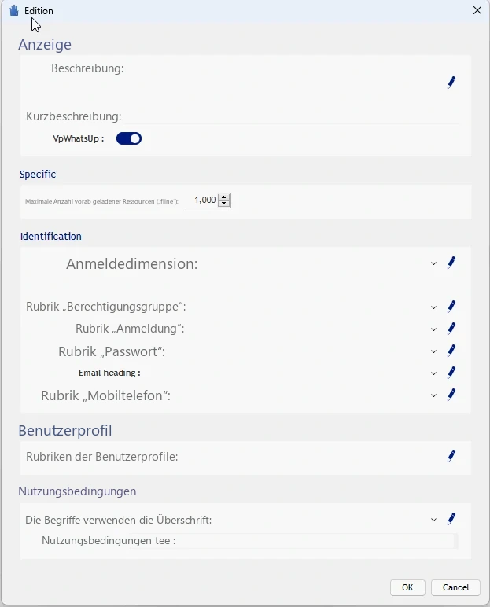Edit Rubriken der Benutzerprofile with pencil
Image resolution: width=490 pixels, height=607 pixels.
(451, 456)
